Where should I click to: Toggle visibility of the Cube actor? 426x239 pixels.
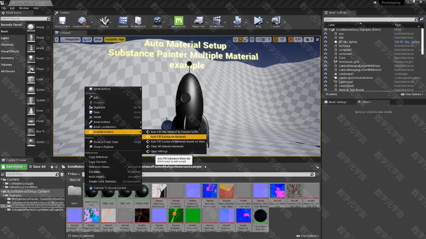(x=325, y=58)
